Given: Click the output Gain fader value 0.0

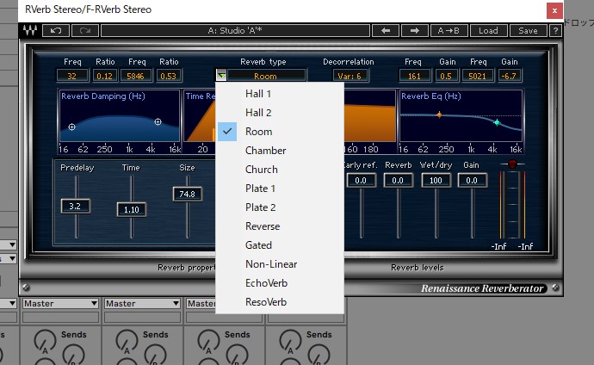Looking at the screenshot, I should tap(472, 181).
